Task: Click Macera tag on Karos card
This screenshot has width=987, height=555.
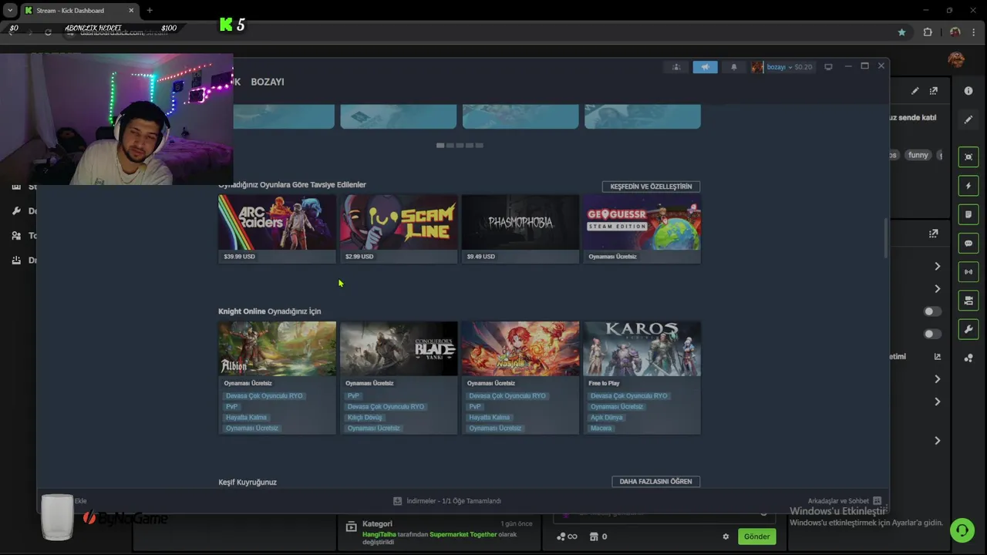Action: [601, 428]
